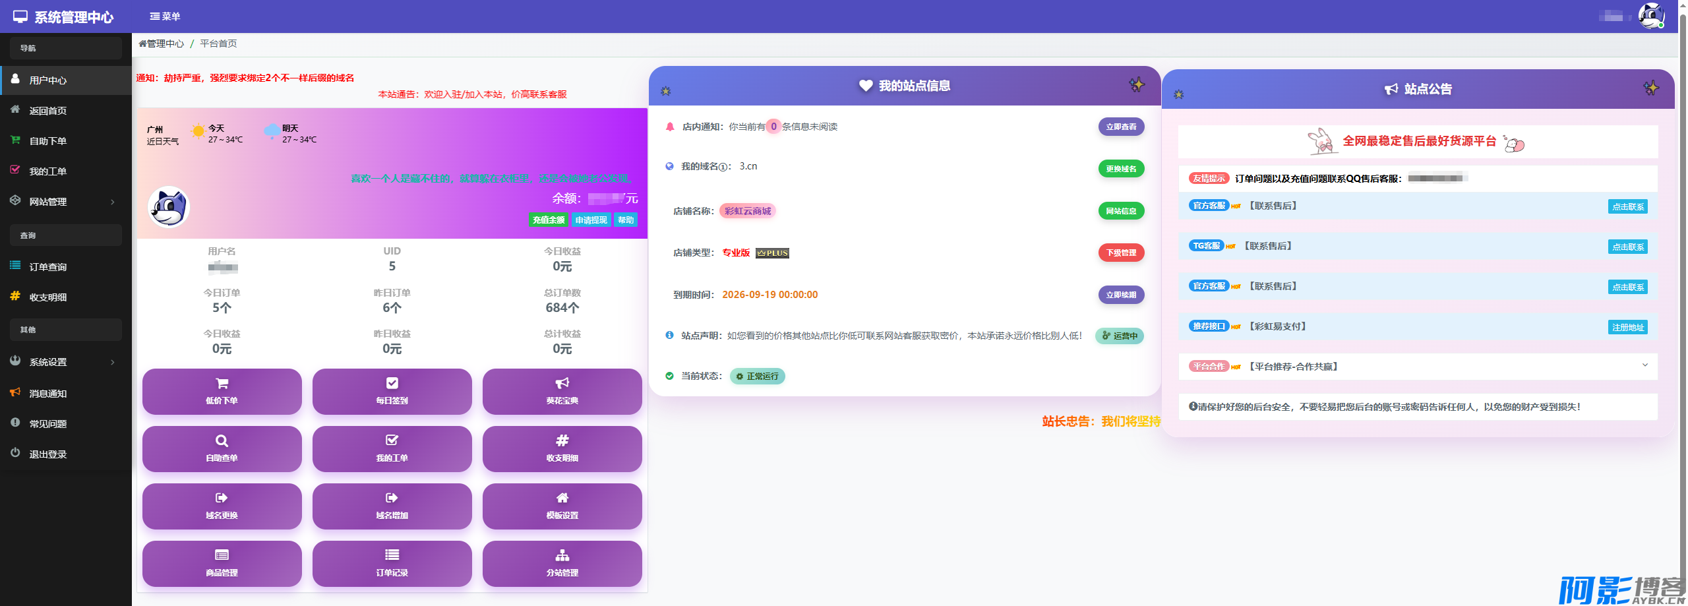The width and height of the screenshot is (1688, 606).
Task: Select 退出登录 in the sidebar
Action: 47,454
